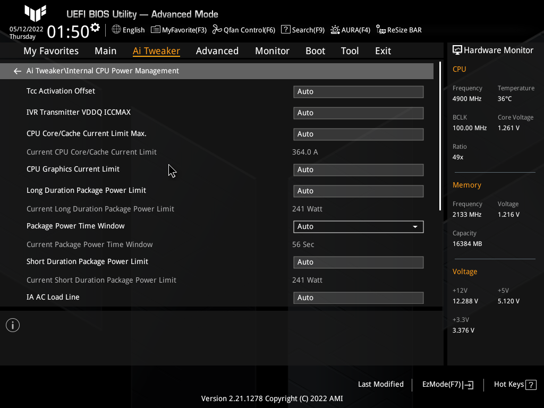Click the BCLK 100.00 MHz reading

[x=470, y=128]
